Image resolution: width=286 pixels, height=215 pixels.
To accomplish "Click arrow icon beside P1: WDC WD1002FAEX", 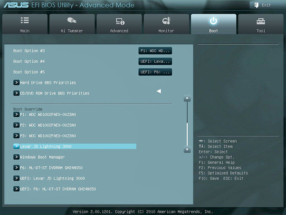I will click(x=16, y=114).
